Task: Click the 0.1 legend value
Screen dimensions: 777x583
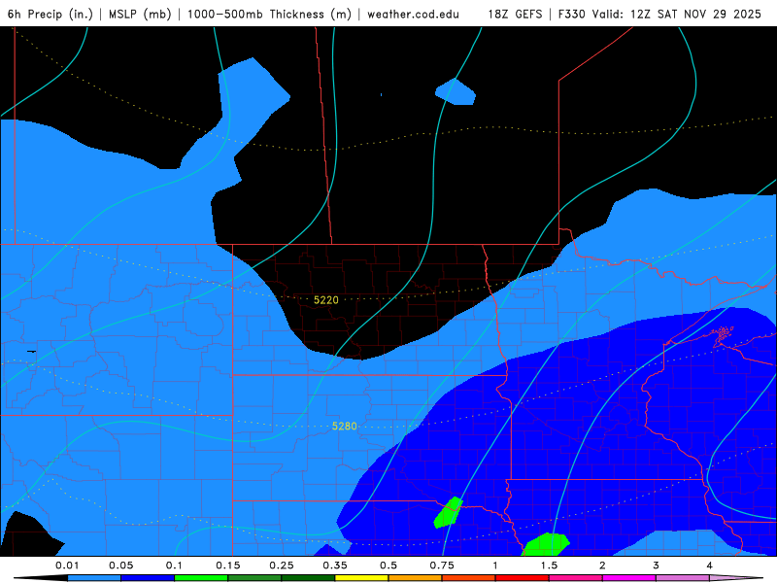Action: (174, 566)
